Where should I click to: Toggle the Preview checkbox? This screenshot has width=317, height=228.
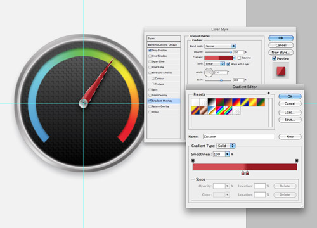click(x=274, y=58)
